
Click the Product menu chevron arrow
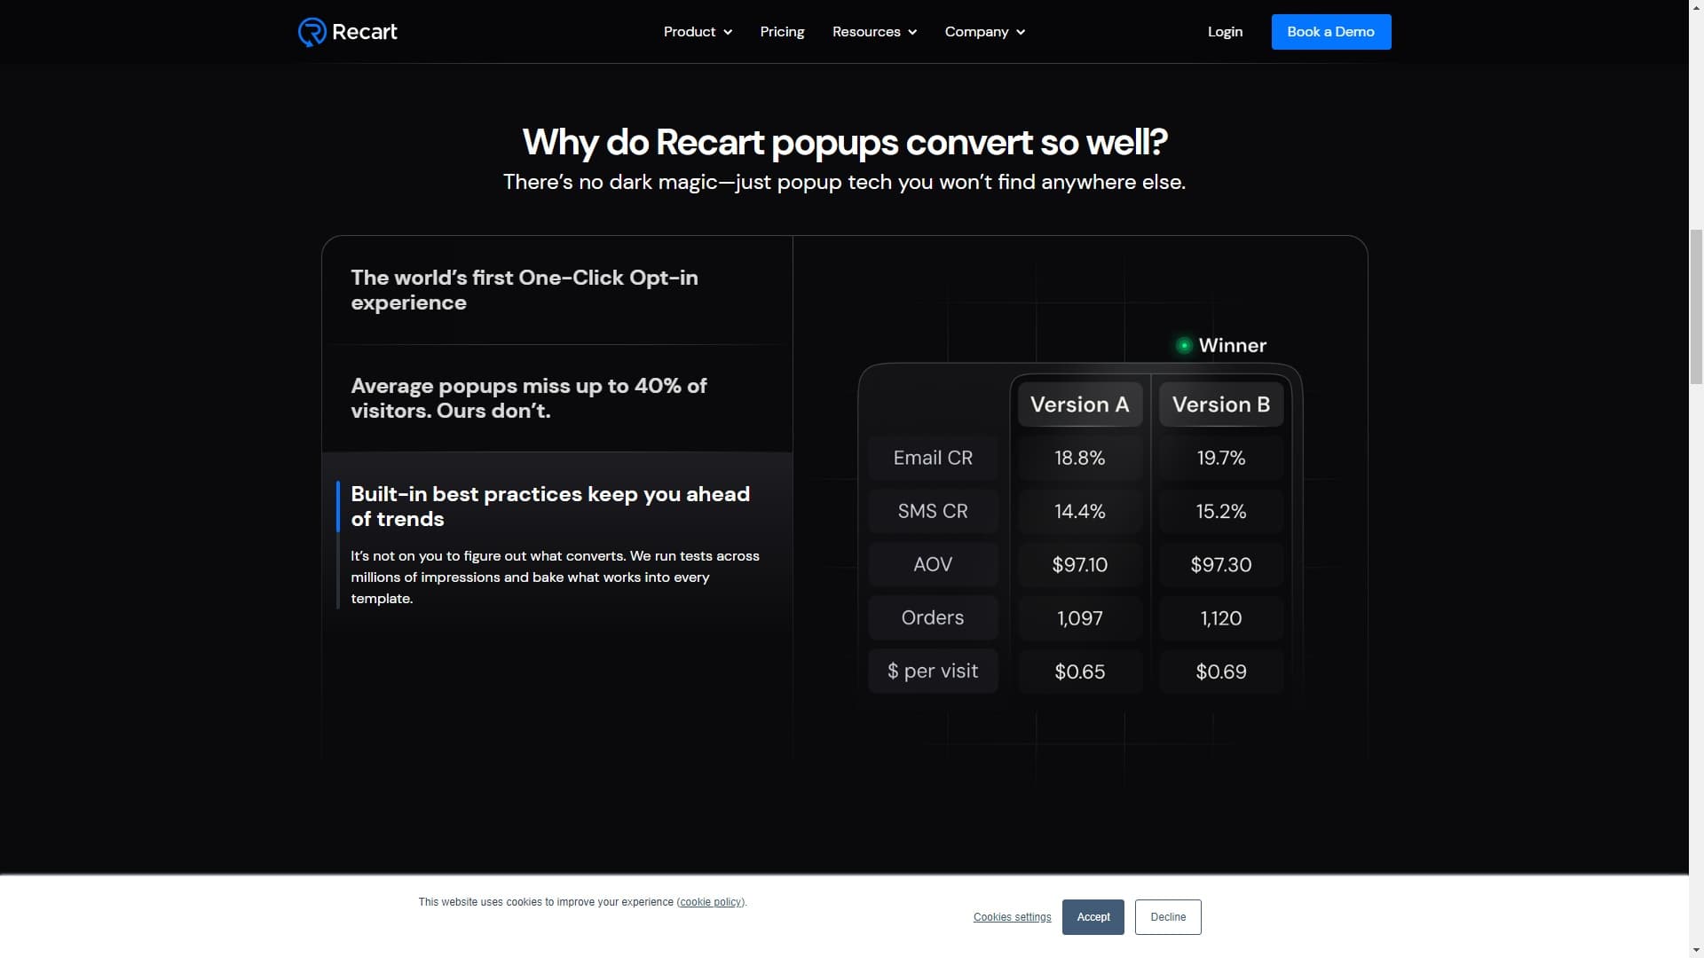pos(728,32)
